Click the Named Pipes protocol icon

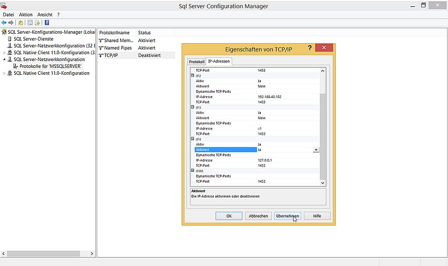tap(101, 48)
